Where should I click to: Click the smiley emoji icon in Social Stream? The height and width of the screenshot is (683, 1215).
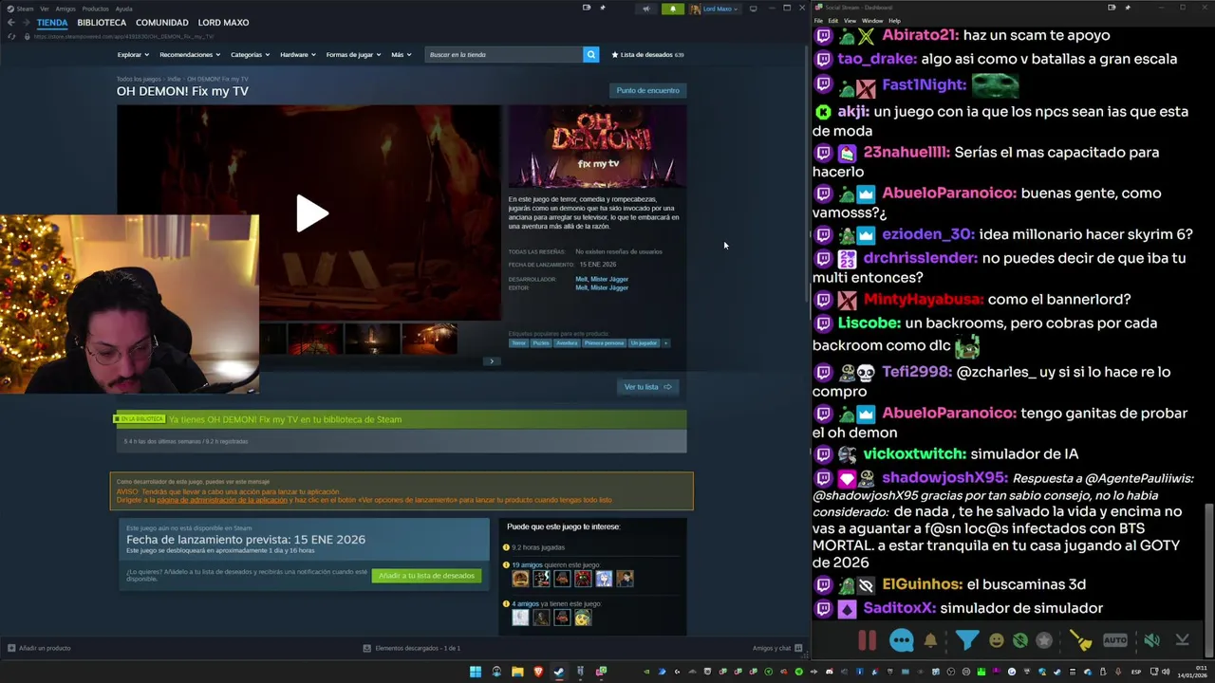[x=996, y=640]
